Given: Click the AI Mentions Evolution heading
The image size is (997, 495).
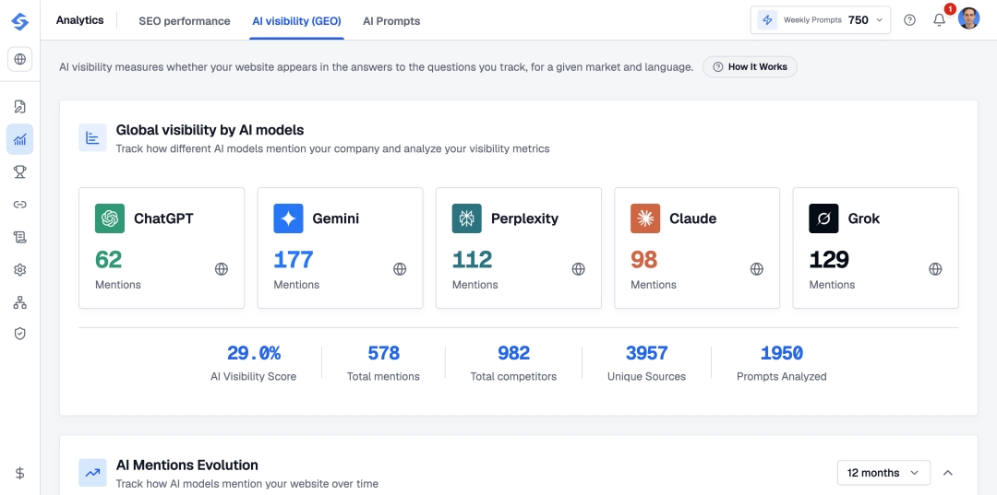Looking at the screenshot, I should (186, 465).
